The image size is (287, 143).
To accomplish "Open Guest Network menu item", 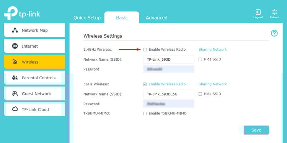I will (34, 93).
